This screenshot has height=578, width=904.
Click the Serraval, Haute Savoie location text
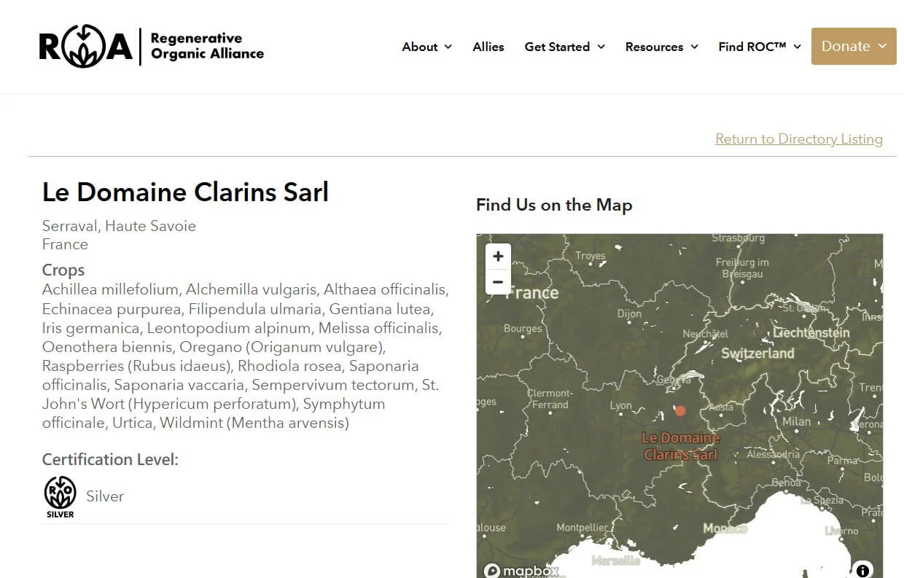tap(119, 226)
